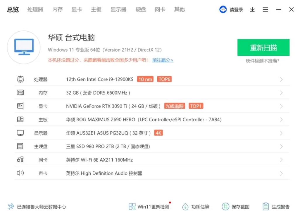Click the motherboard icon beside 主板
Viewport: 300px width, 211px height.
click(20, 119)
